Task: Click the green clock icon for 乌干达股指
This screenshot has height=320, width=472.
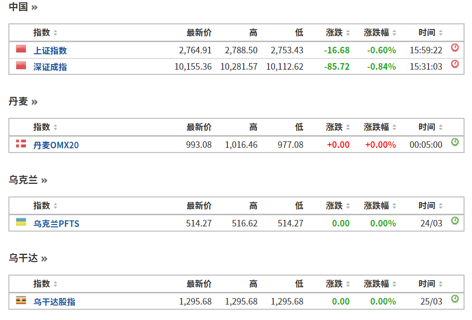Action: (455, 299)
